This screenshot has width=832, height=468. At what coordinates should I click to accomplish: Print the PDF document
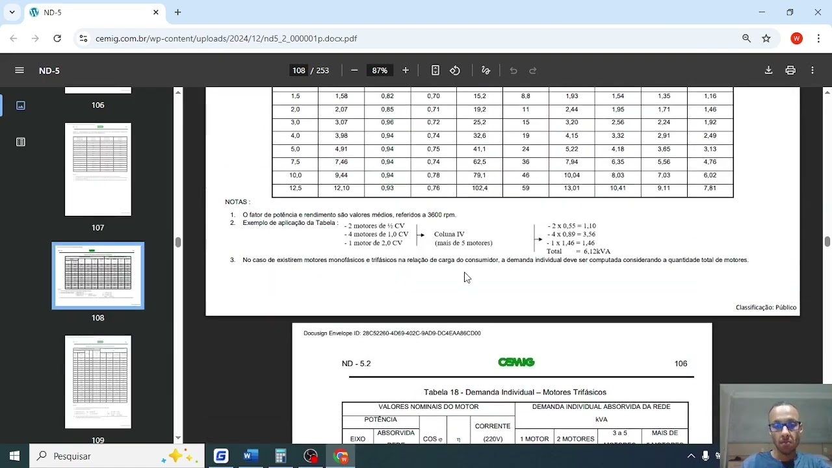[790, 70]
